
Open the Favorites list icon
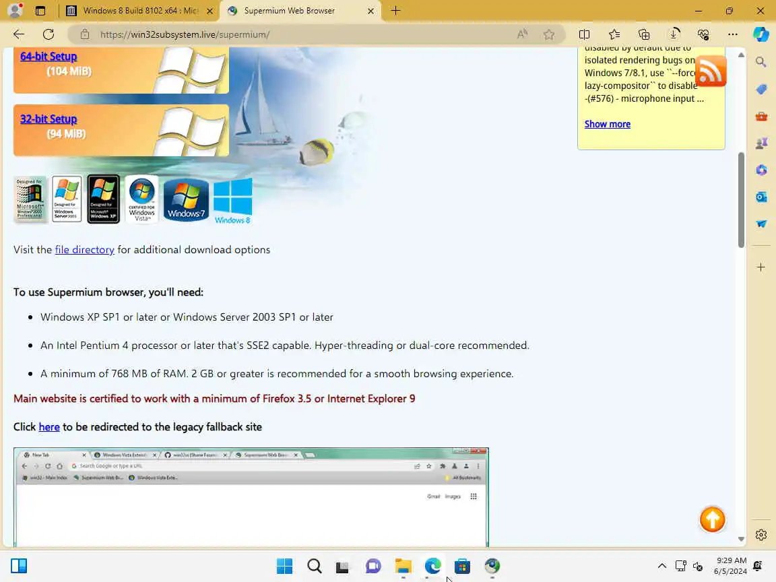614,34
